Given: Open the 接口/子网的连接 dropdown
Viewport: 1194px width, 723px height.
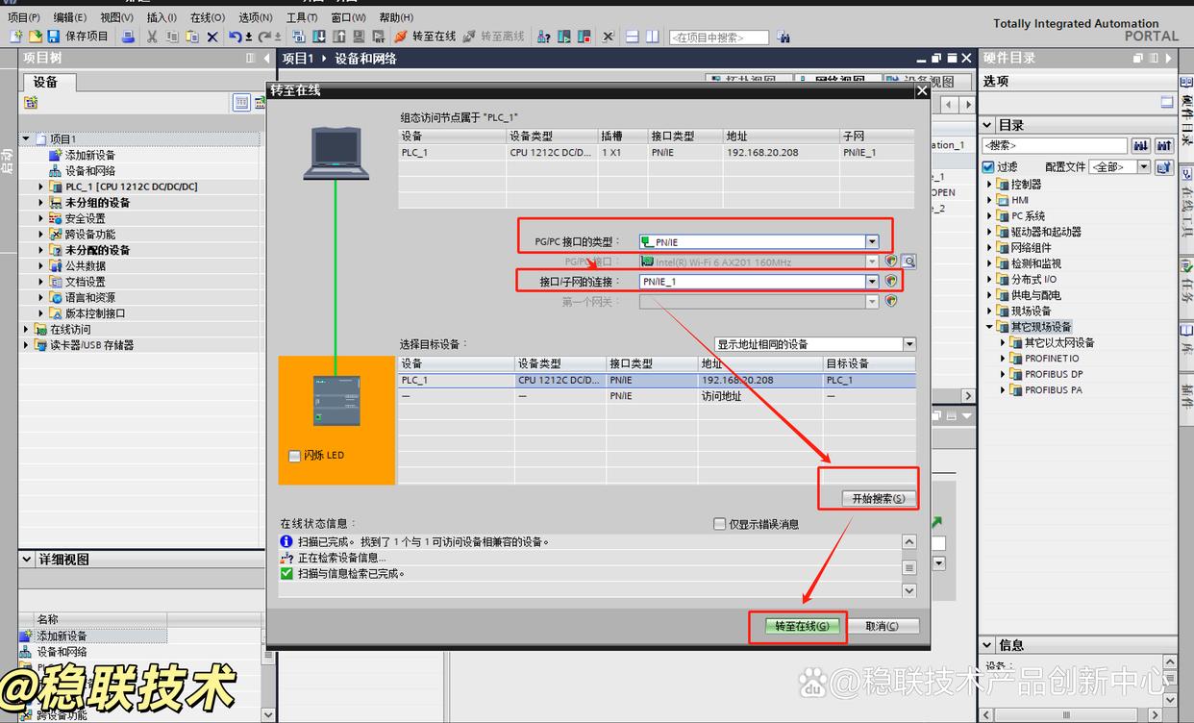Looking at the screenshot, I should point(872,282).
